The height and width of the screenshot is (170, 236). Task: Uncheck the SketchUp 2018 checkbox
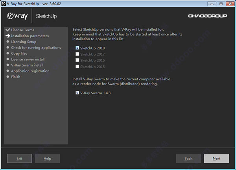[x=77, y=48]
